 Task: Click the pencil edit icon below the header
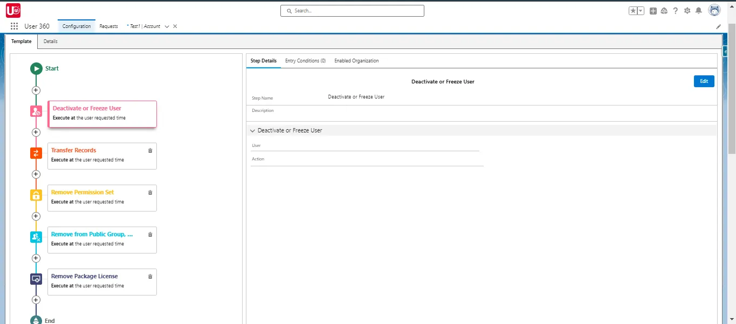[718, 26]
